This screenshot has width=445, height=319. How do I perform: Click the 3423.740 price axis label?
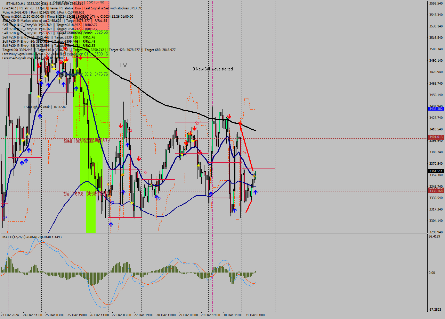pyautogui.click(x=436, y=118)
